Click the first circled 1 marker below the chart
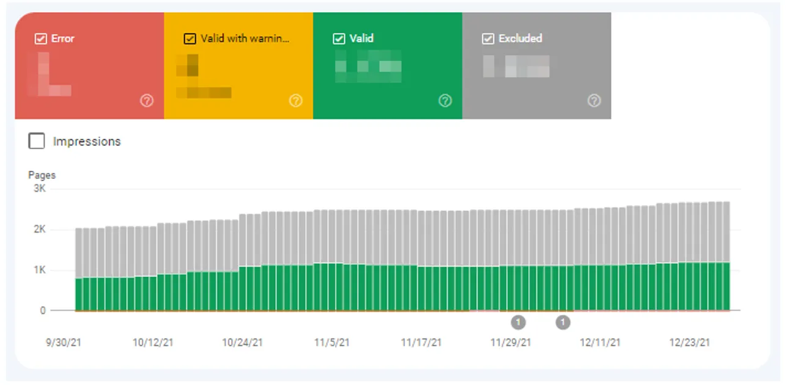 (x=518, y=322)
